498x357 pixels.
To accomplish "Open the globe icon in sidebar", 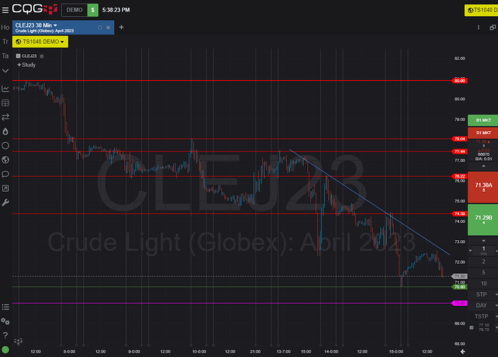I will point(5,160).
